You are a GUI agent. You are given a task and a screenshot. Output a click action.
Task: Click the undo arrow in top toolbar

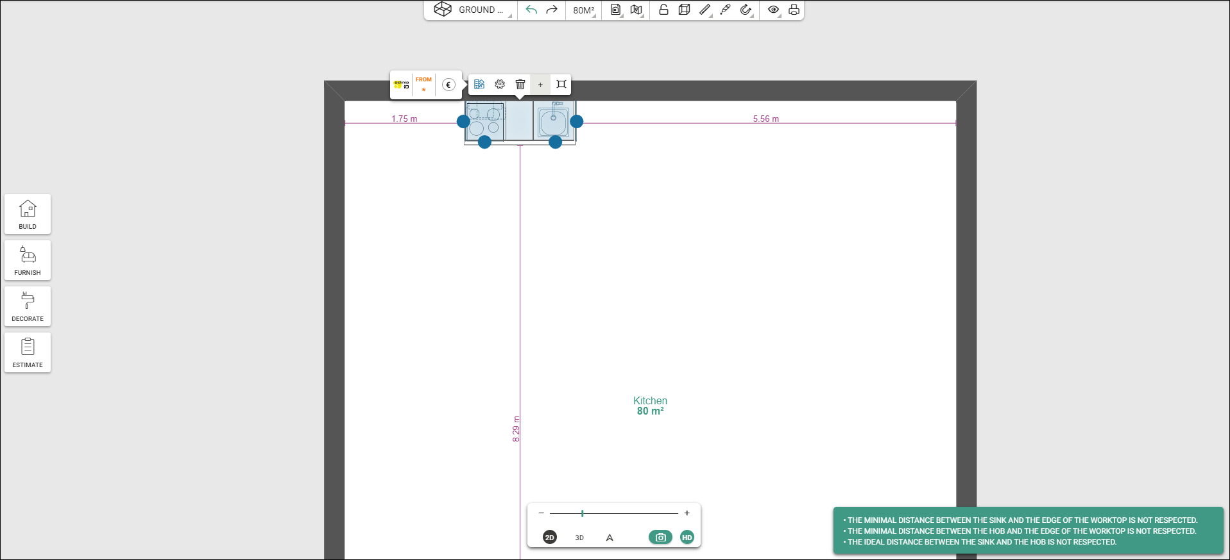(x=531, y=10)
